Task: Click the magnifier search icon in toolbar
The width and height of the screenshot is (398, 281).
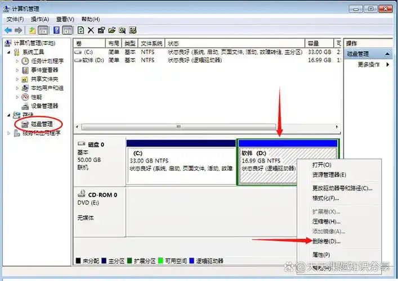Action: click(x=122, y=30)
